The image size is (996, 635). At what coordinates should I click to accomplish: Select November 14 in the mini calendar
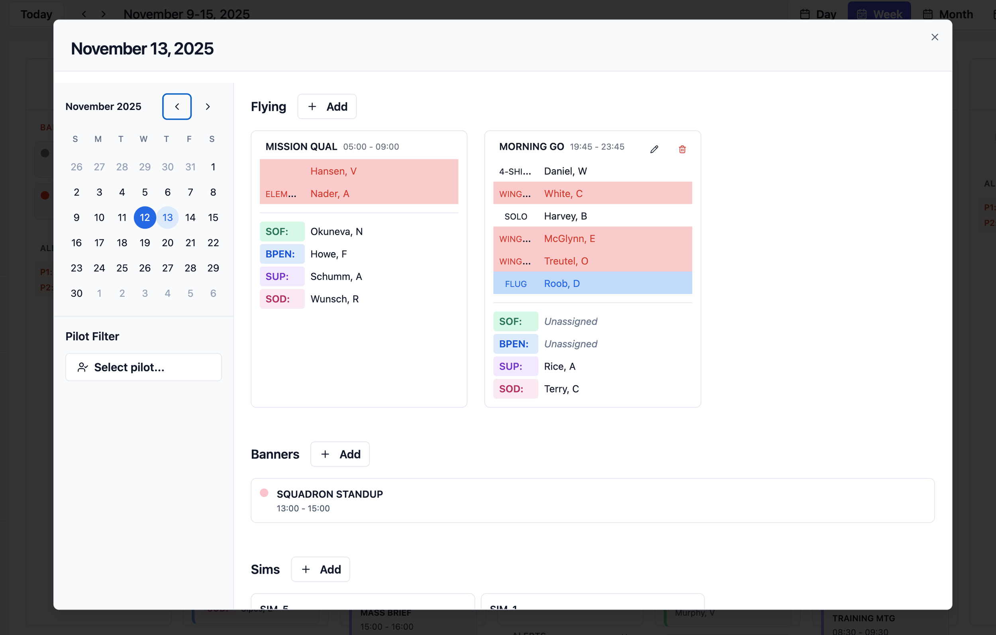point(190,217)
